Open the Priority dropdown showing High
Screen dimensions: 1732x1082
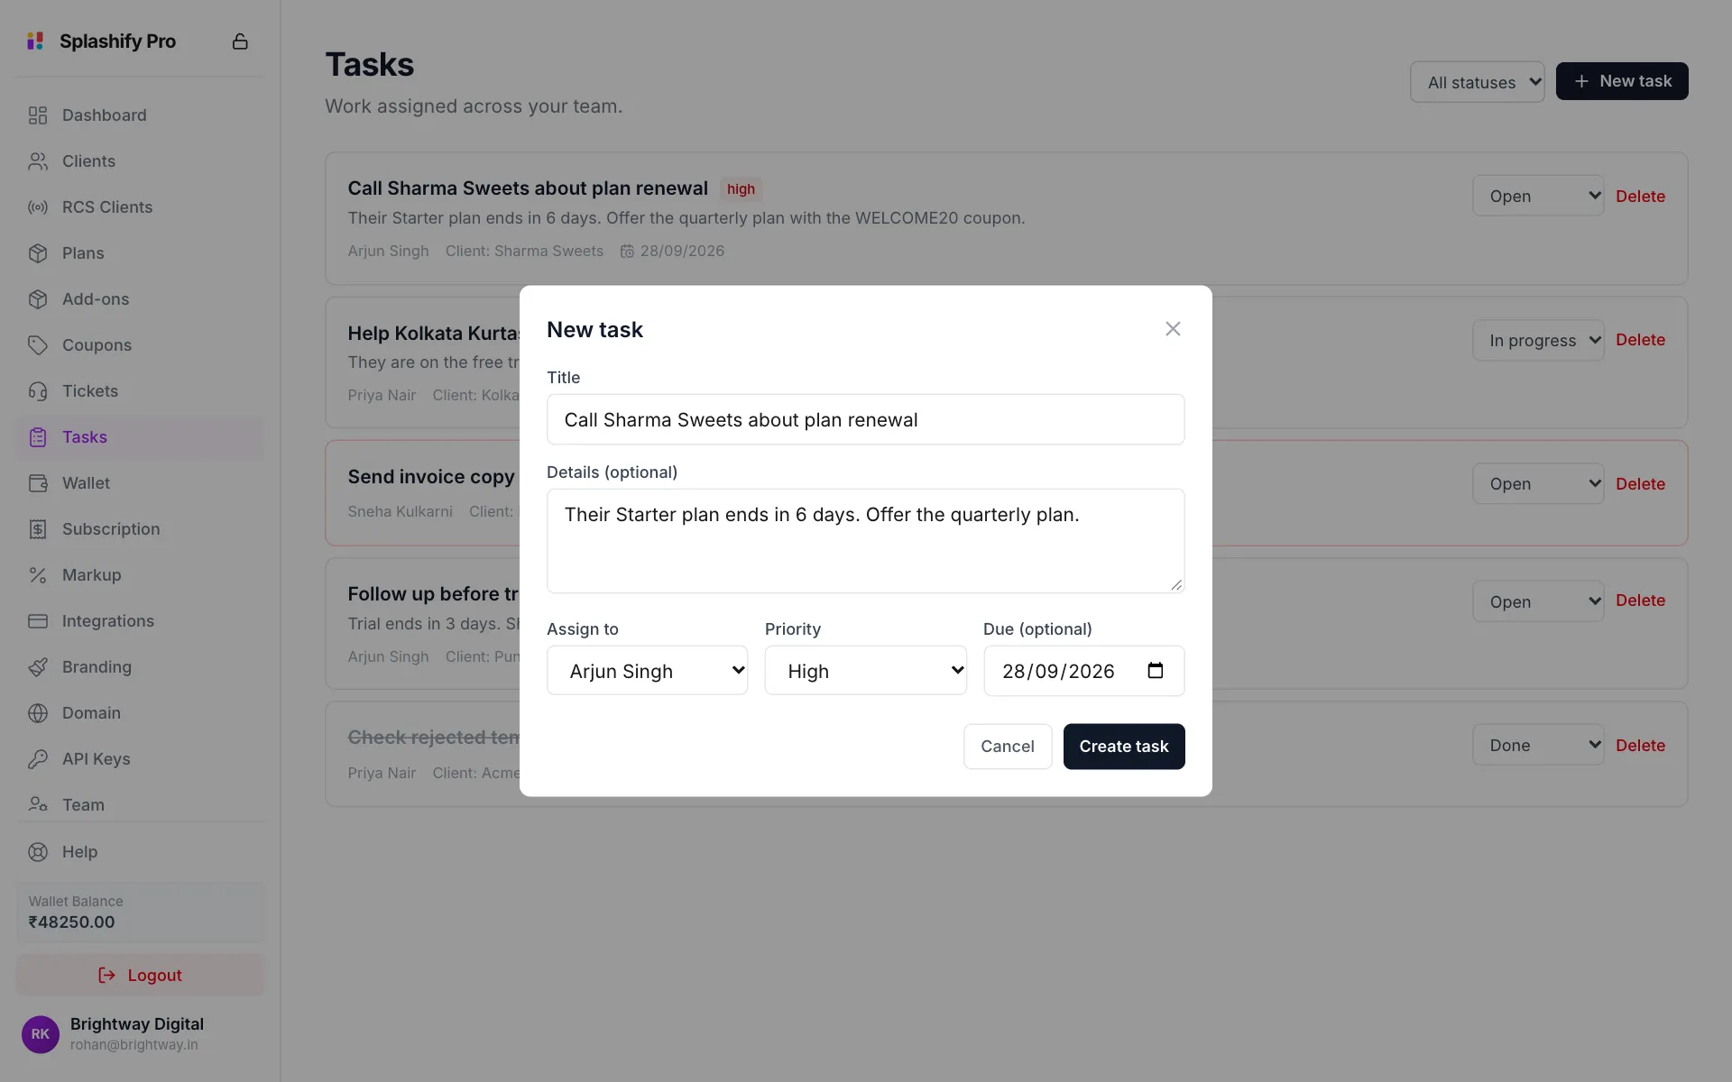[866, 671]
